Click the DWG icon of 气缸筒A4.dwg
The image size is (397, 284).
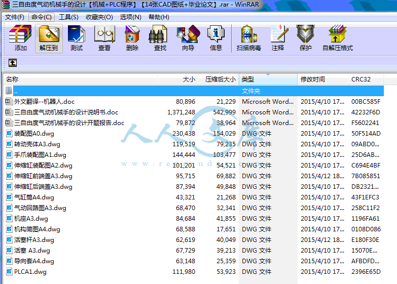tap(9, 197)
